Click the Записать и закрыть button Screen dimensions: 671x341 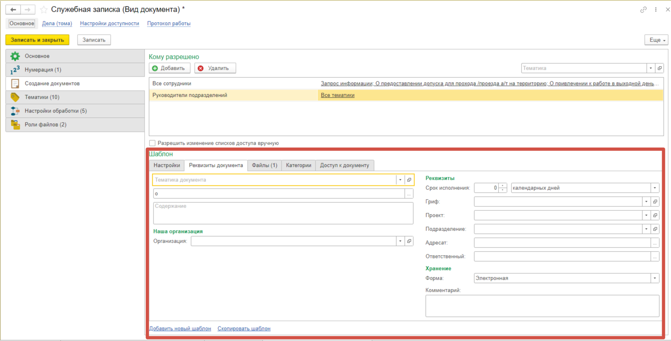[x=37, y=40]
